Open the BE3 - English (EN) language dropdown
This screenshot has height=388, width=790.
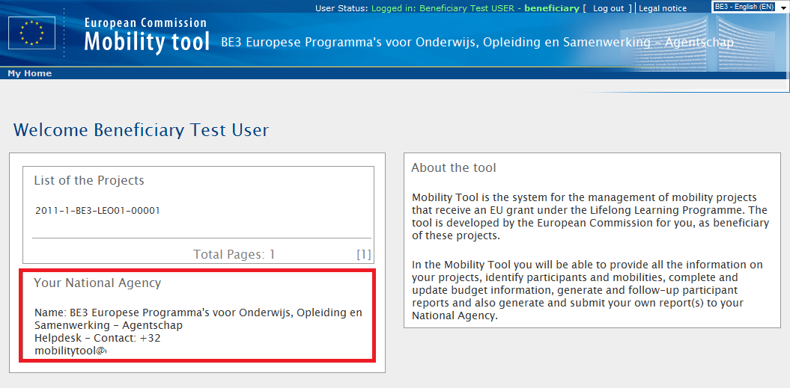point(750,7)
